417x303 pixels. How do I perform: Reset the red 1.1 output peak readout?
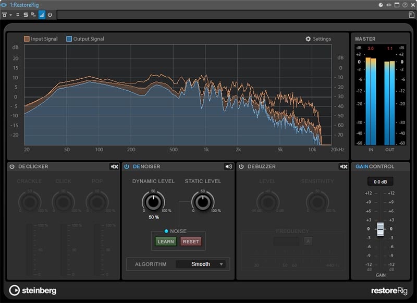point(389,49)
